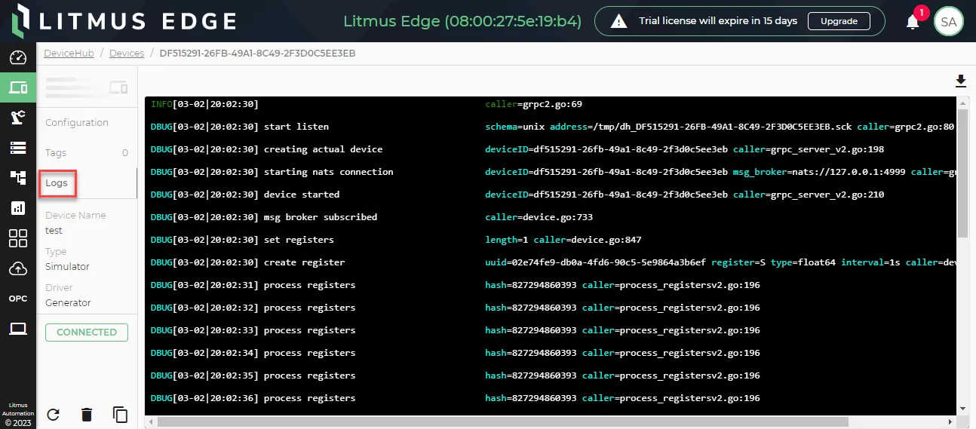Screen dimensions: 976x429
Task: Open the Dashboard gauge icon in sidebar
Action: point(18,57)
